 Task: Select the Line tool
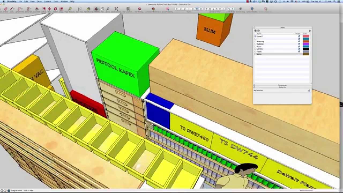pos(12,9)
